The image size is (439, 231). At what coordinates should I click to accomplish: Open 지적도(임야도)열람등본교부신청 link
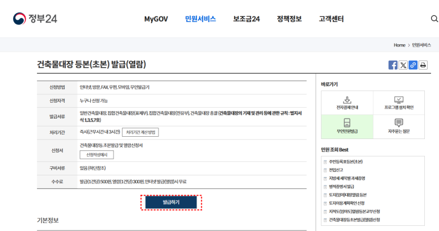[x=354, y=212]
